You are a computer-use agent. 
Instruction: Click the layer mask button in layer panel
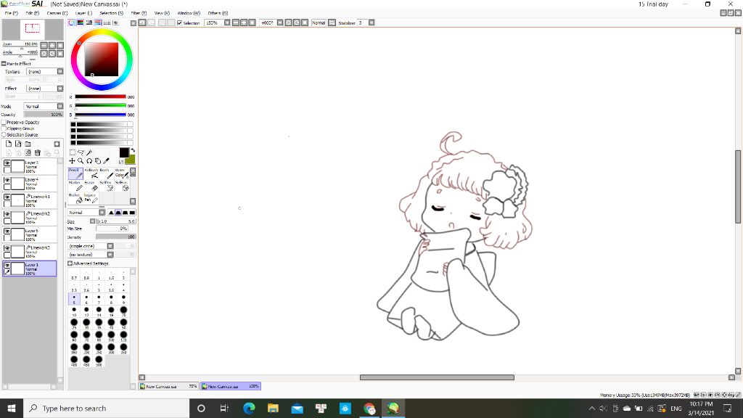click(x=57, y=144)
